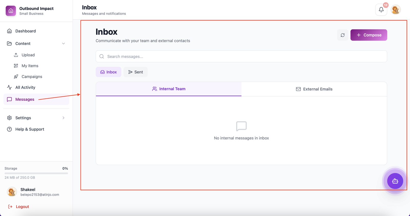Show the Sent messages folder
This screenshot has width=410, height=216.
[x=136, y=72]
